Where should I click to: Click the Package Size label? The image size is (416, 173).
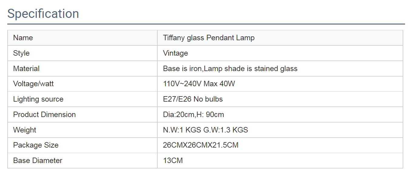[x=36, y=145]
